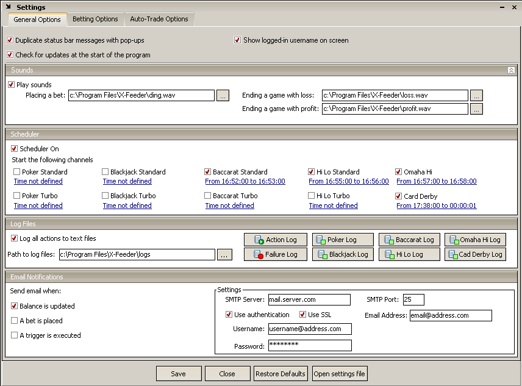Screen dimensions: 522x386
Task: Edit Baccarat Standard time 16:52:00 to 16:53:00
Action: [x=245, y=181]
